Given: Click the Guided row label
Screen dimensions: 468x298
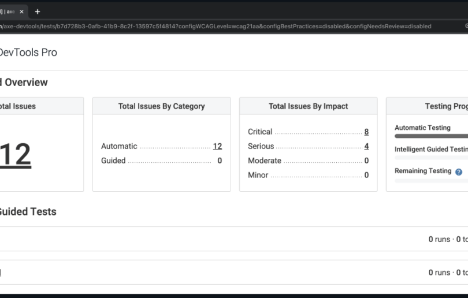Looking at the screenshot, I should click(x=113, y=161).
